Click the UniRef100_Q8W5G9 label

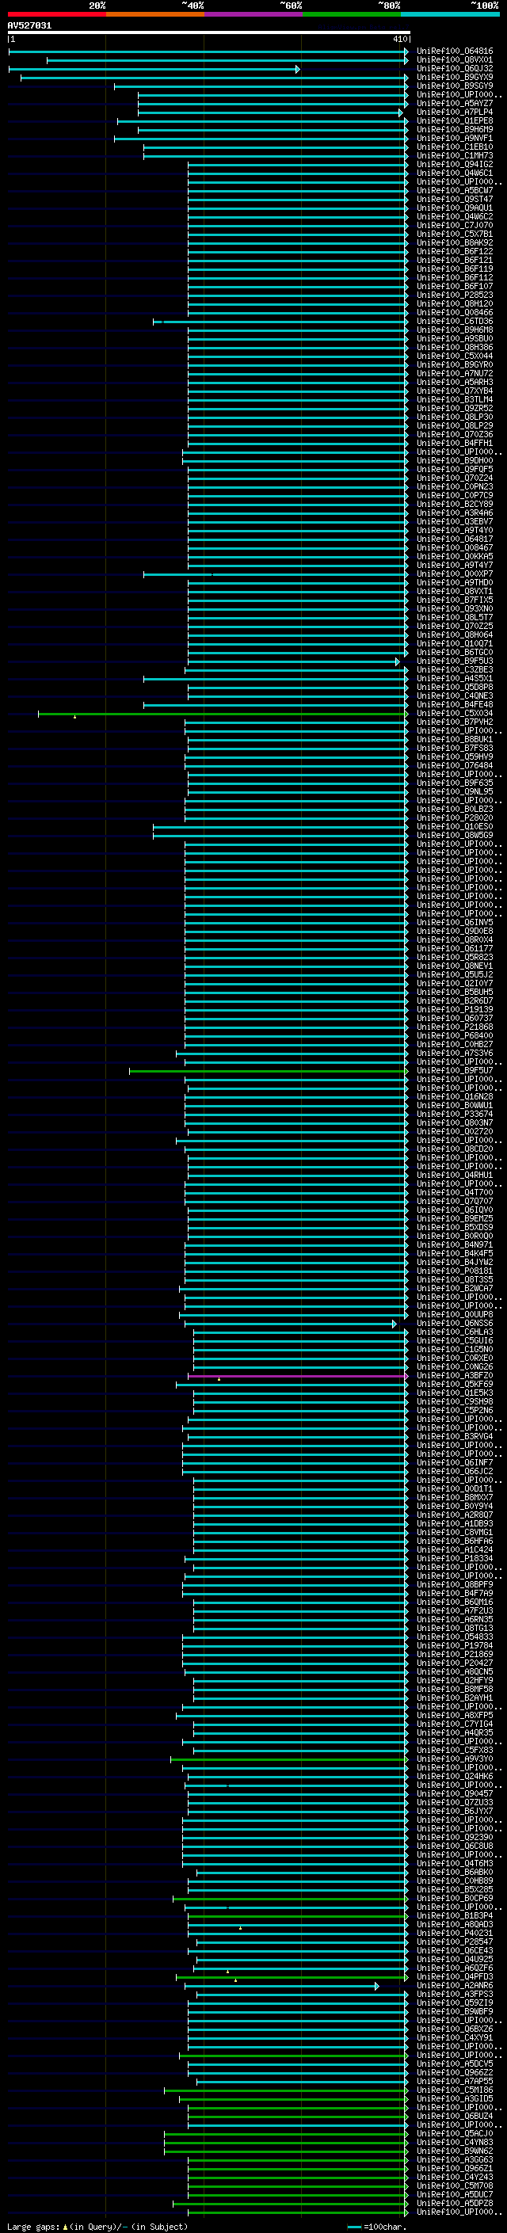[454, 836]
